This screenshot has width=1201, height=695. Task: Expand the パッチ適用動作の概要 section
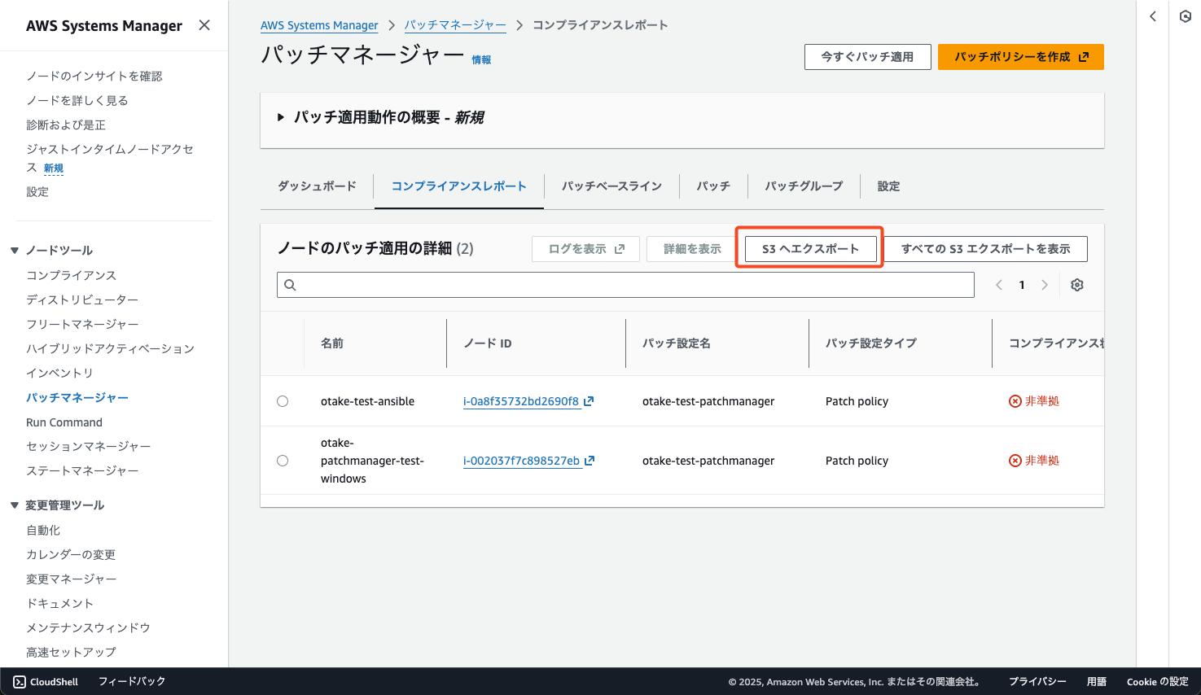(281, 117)
